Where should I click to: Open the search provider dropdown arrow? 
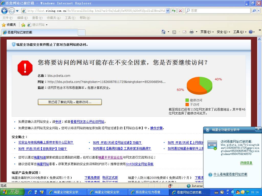(x=259, y=11)
